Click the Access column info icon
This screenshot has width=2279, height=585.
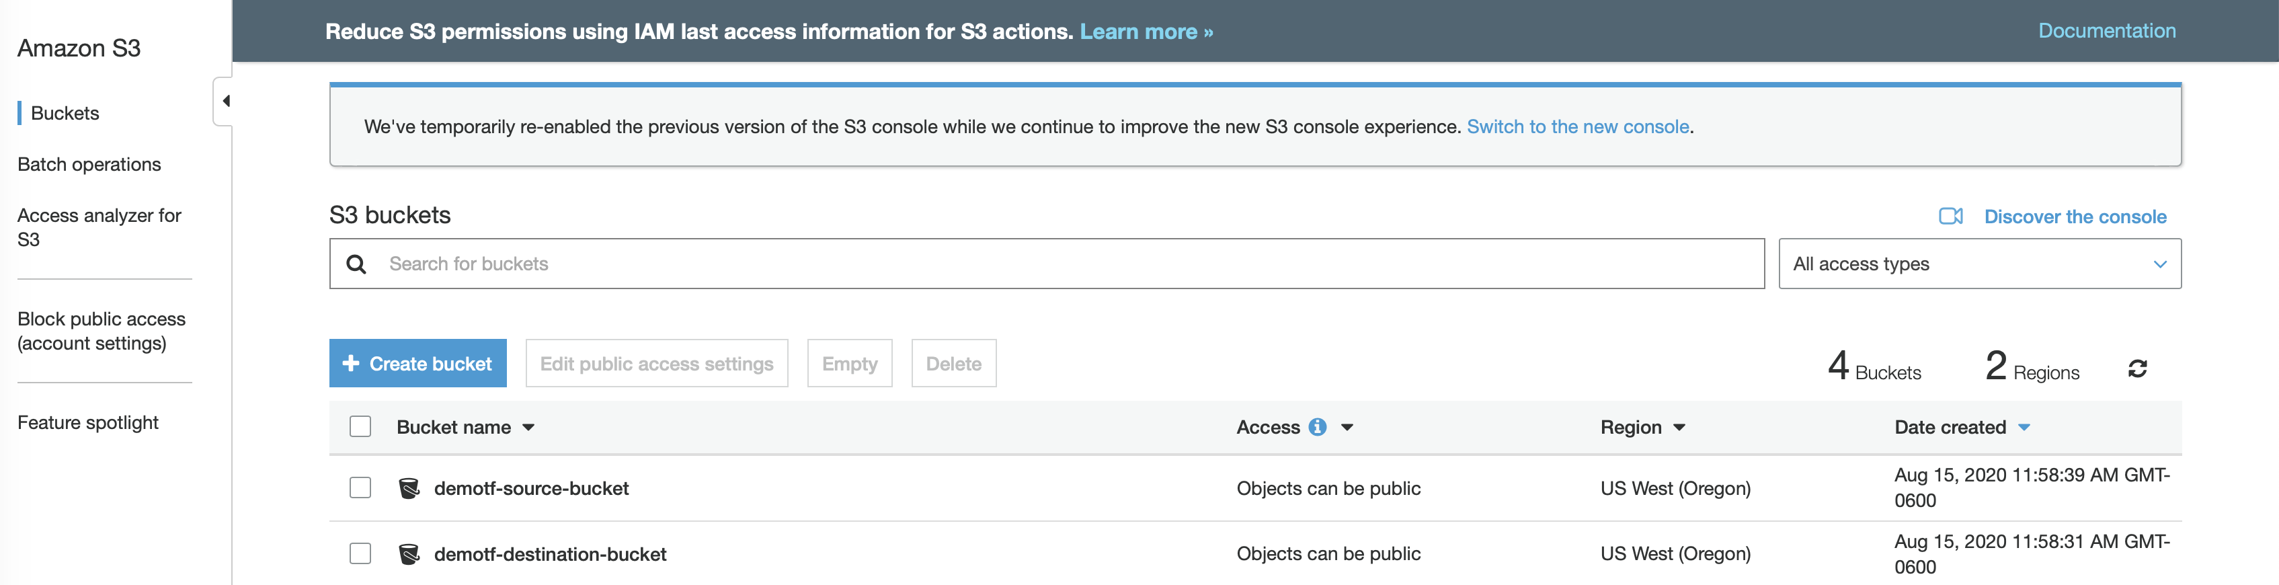pyautogui.click(x=1318, y=428)
